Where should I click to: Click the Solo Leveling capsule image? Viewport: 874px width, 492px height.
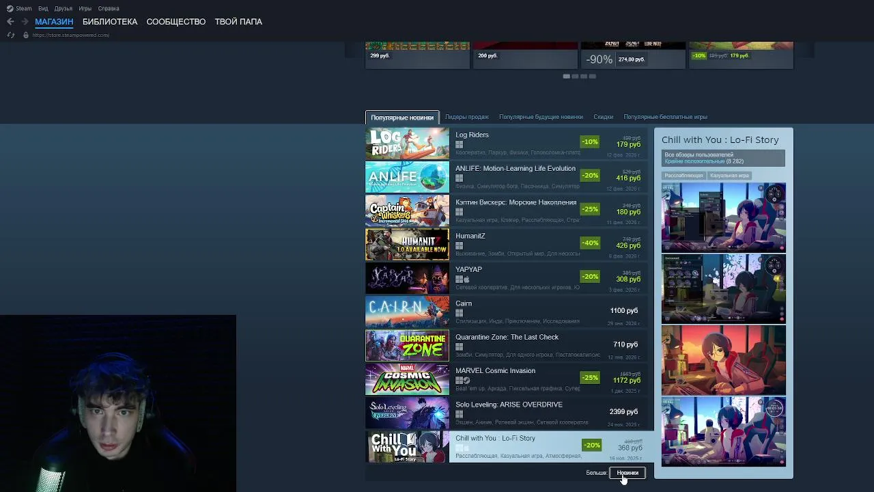point(407,413)
